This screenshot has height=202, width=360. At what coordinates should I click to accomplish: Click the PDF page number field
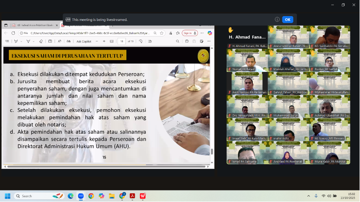[122, 41]
